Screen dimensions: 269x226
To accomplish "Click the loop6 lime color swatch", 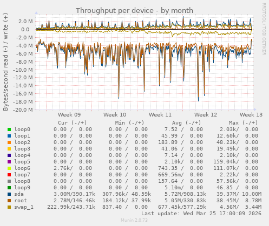I will 9,168.
